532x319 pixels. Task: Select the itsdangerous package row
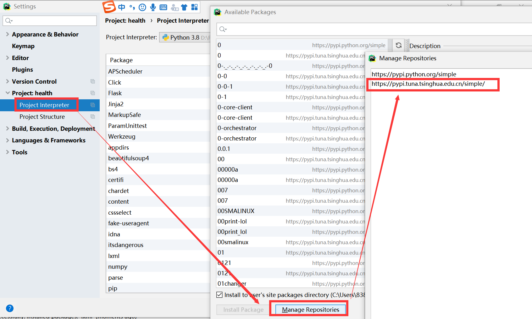click(158, 245)
